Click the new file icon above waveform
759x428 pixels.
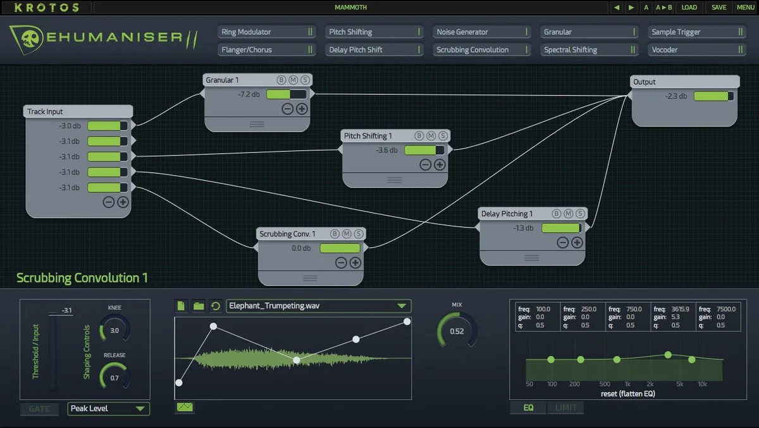[x=181, y=306]
